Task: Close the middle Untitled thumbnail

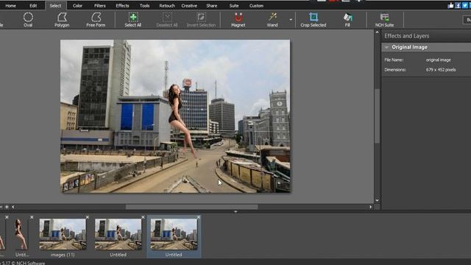Action: tap(143, 217)
